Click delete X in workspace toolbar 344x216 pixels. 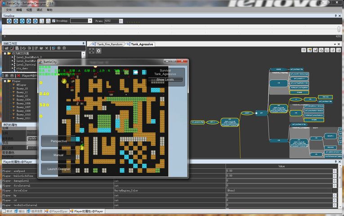(x=46, y=48)
